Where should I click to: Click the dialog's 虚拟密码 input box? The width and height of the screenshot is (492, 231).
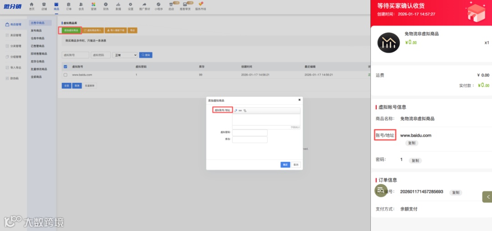250,133
